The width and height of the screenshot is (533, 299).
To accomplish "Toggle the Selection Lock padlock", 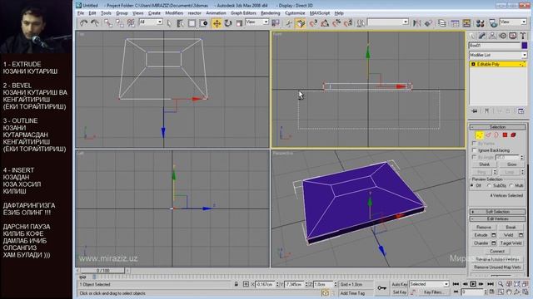I will point(237,284).
